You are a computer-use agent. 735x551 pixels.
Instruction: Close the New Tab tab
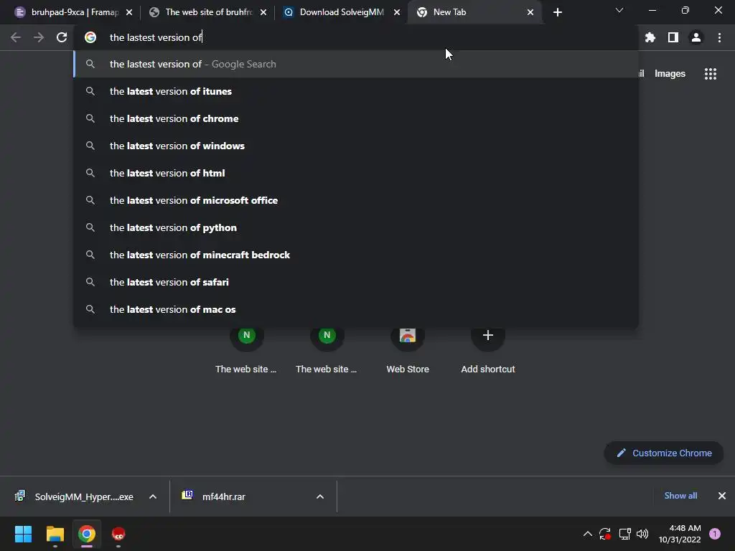pyautogui.click(x=530, y=12)
